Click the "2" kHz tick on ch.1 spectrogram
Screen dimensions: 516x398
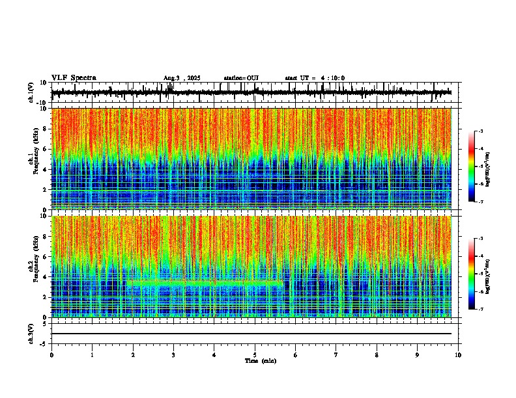(x=46, y=190)
